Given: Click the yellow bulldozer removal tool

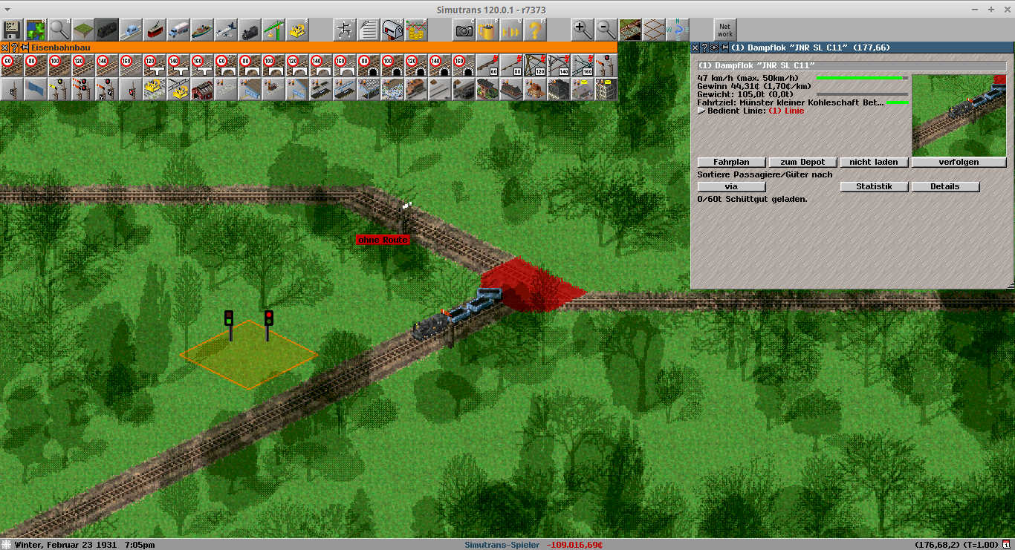Looking at the screenshot, I should point(297,30).
